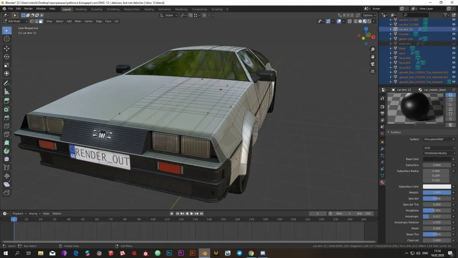Viewport: 458px width, 258px height.
Task: Choose the Shear tool at toolbar bottom
Action: (x=6, y=184)
